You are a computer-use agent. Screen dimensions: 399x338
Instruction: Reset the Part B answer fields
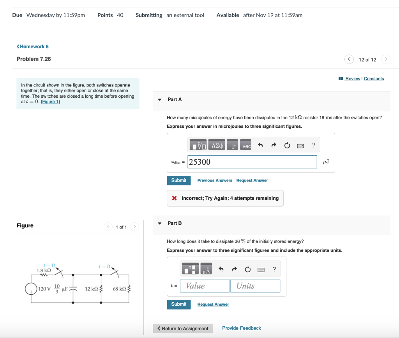[247, 269]
